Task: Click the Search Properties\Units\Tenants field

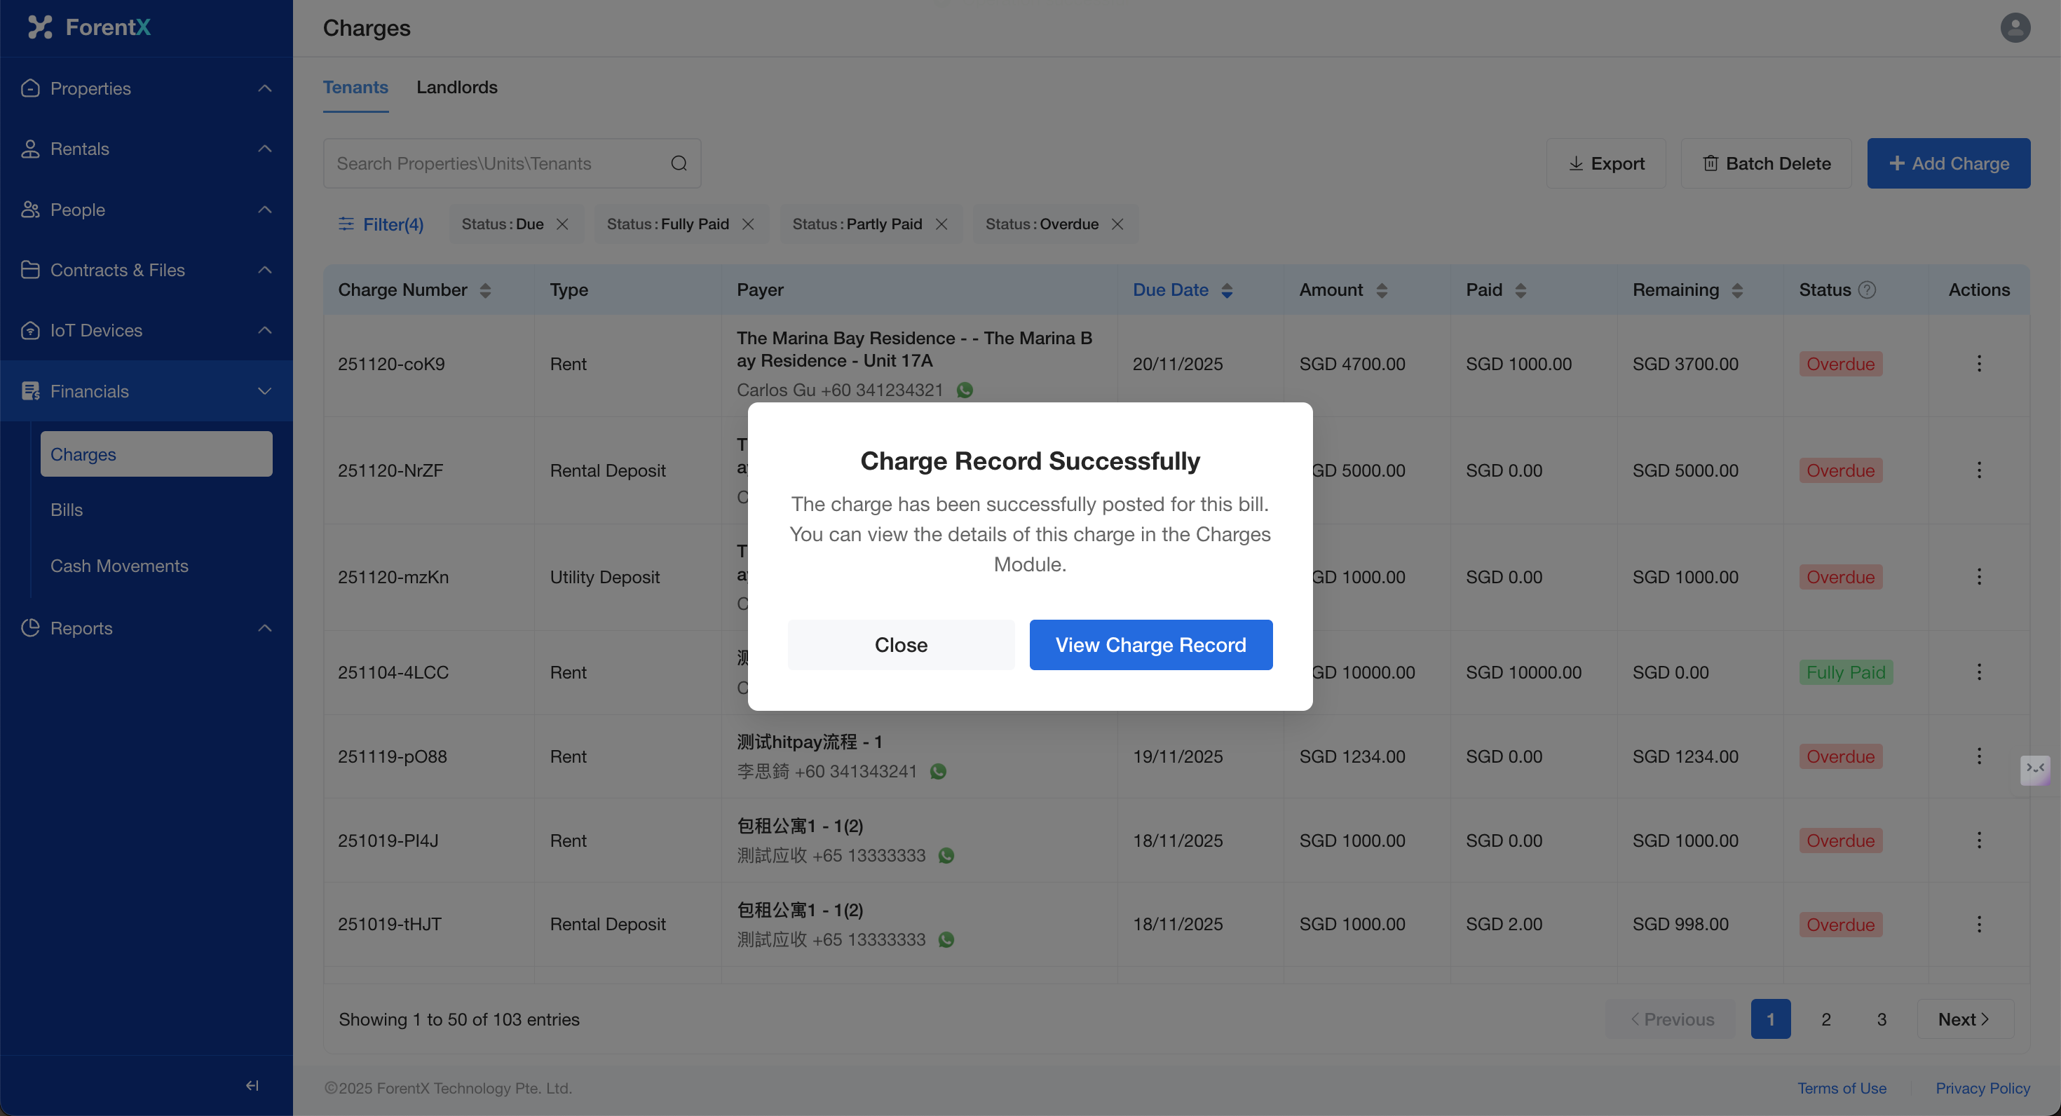Action: (x=496, y=163)
